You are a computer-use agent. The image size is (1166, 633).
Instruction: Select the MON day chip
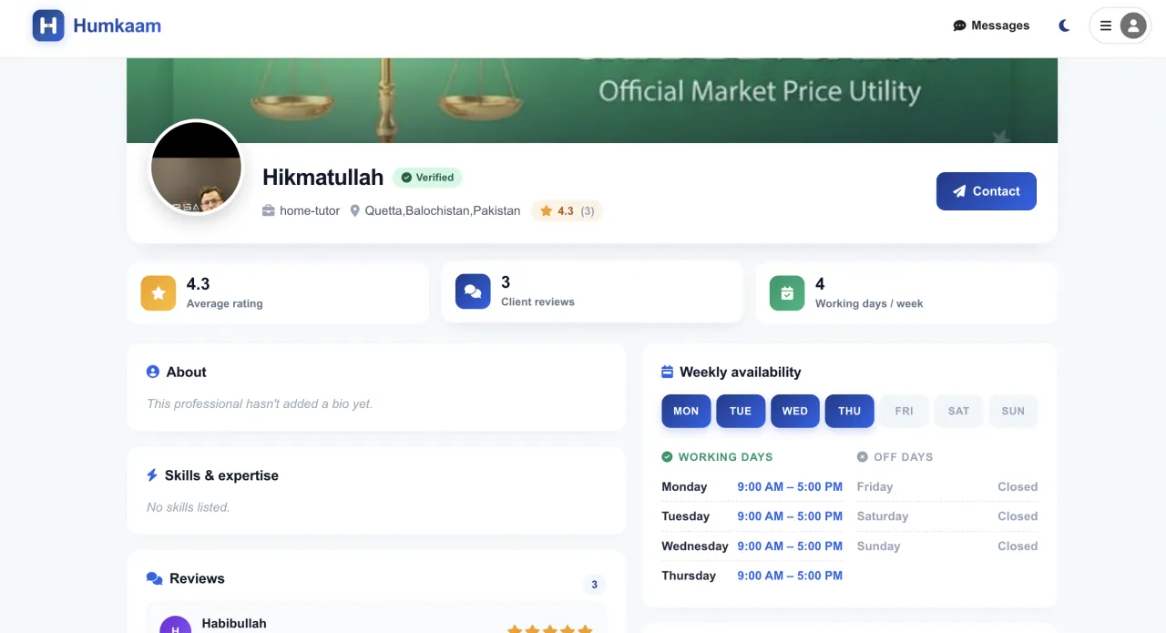point(686,411)
